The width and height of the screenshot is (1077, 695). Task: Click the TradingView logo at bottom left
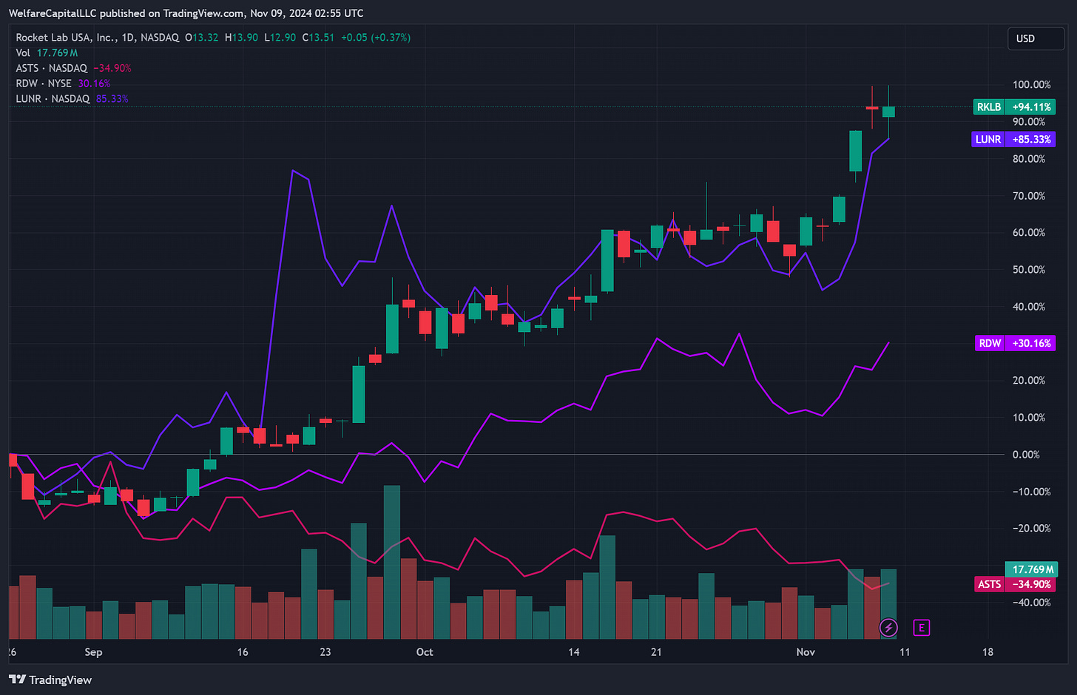(50, 679)
